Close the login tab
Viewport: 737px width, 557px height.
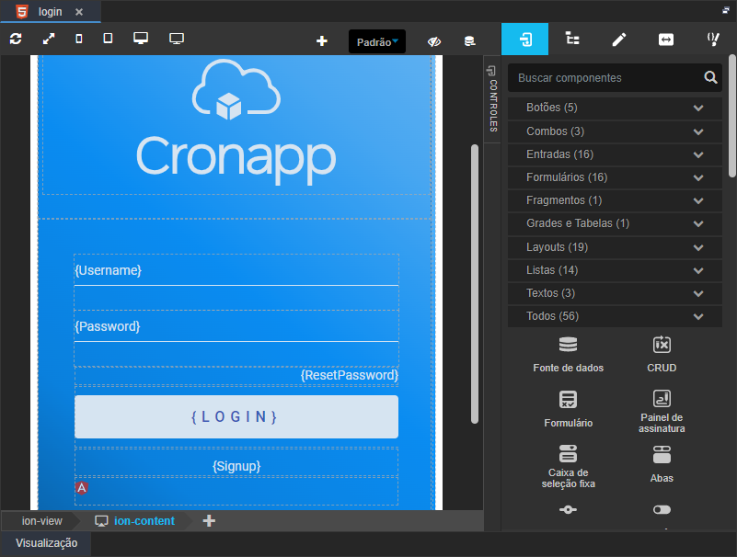click(x=79, y=12)
